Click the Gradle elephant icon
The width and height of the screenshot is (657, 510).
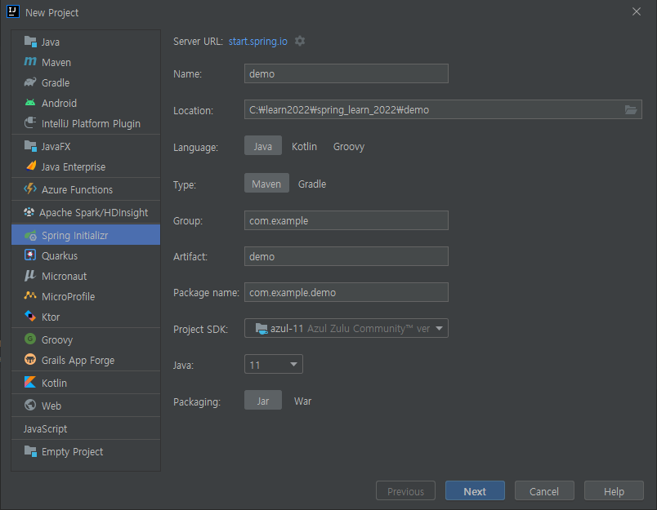coord(30,82)
